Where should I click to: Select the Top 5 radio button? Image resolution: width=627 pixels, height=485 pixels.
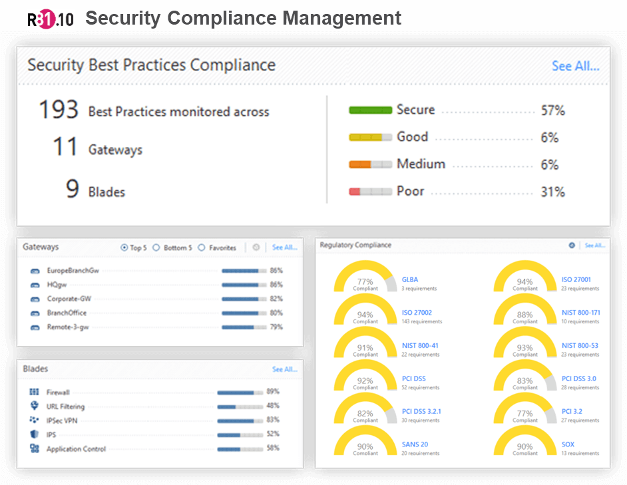pos(124,248)
